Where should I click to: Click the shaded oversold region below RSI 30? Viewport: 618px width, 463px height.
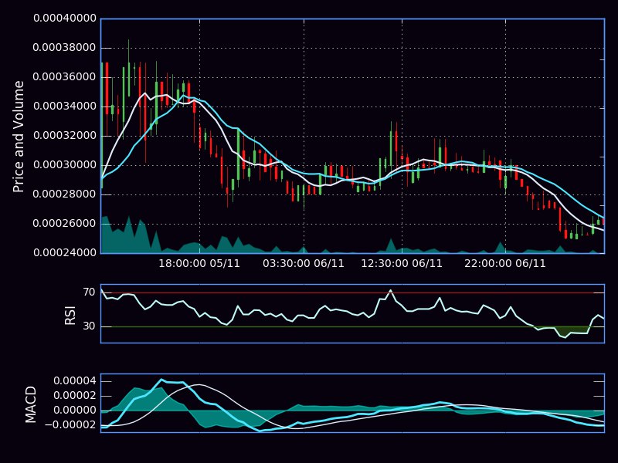coord(565,332)
